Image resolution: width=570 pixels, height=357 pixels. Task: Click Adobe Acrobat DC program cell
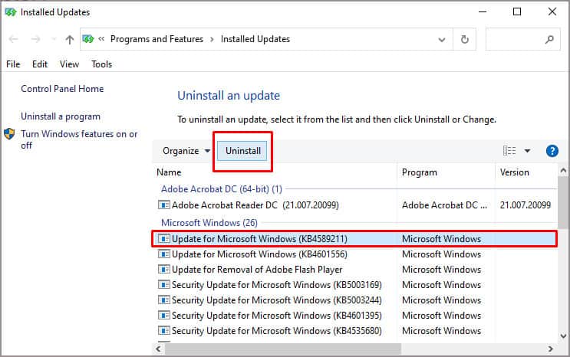(x=445, y=205)
